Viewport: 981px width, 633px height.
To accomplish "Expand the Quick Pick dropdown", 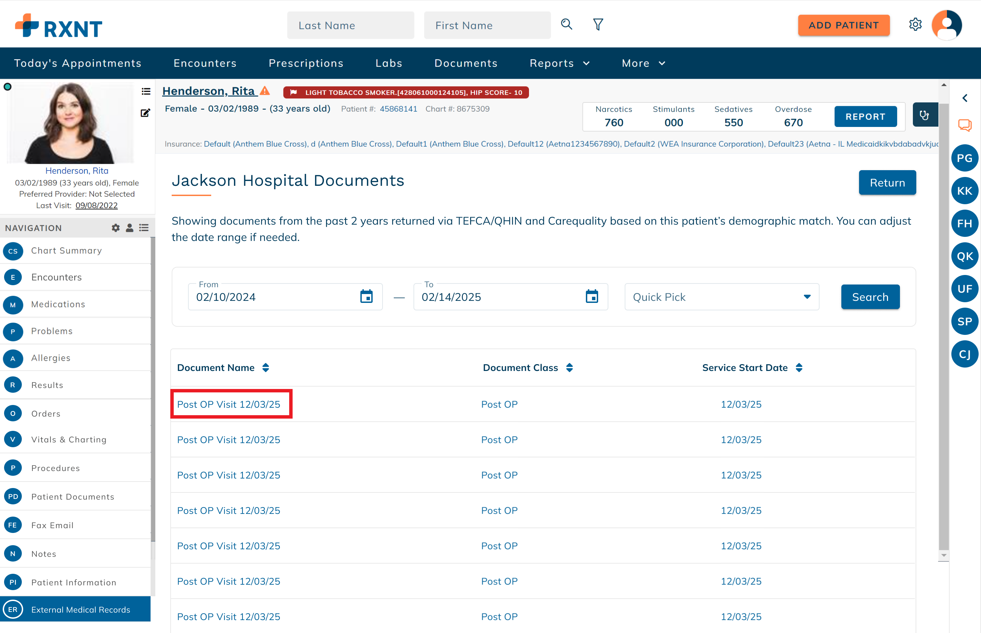I will [x=721, y=297].
